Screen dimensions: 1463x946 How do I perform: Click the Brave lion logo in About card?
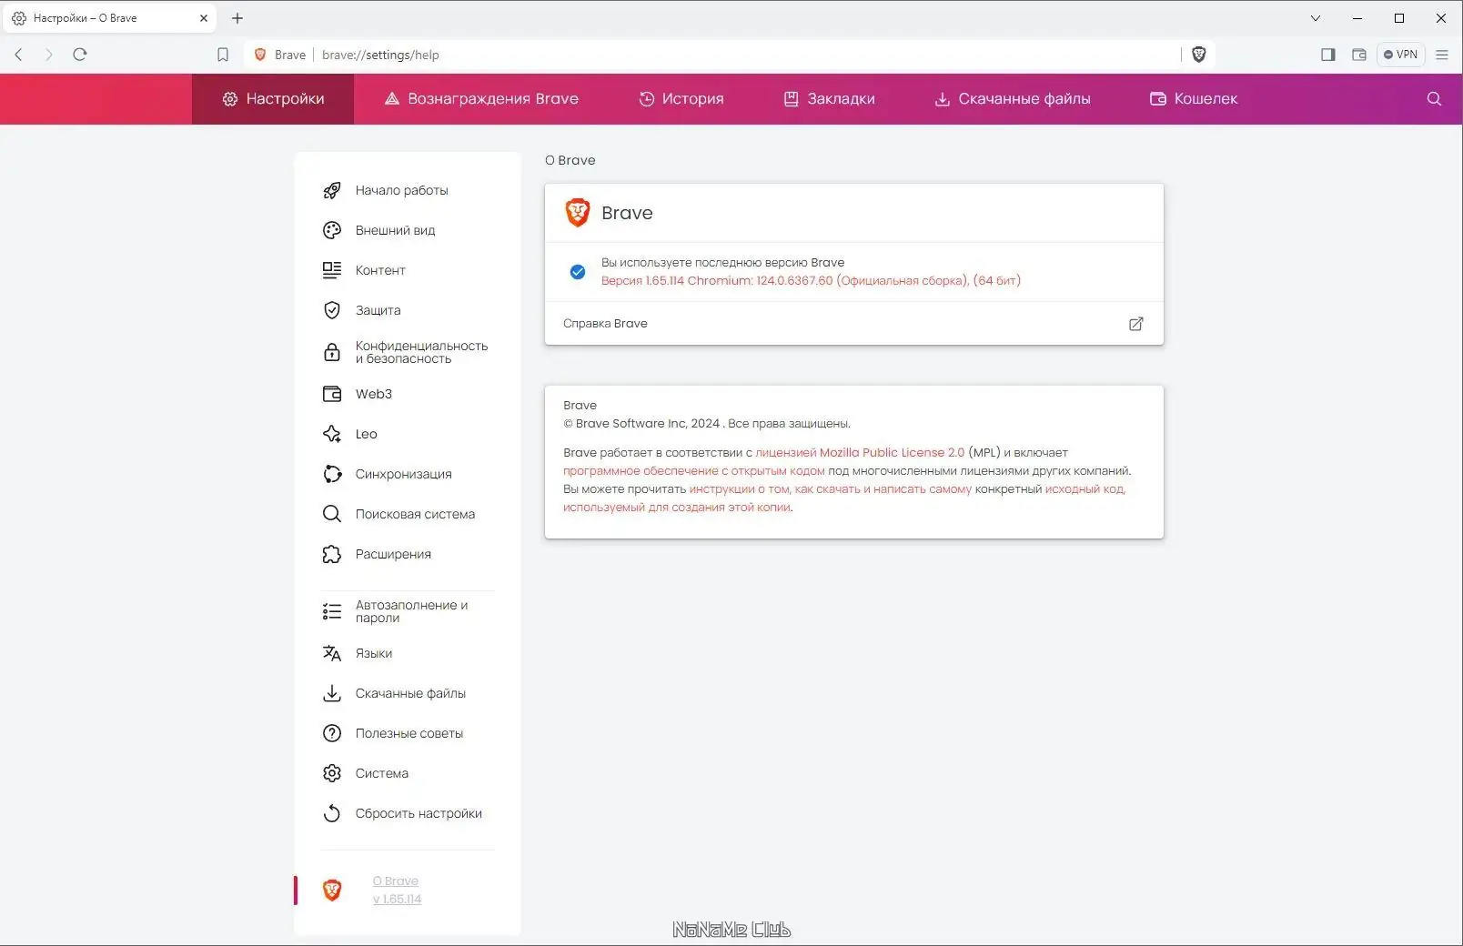[x=578, y=213]
